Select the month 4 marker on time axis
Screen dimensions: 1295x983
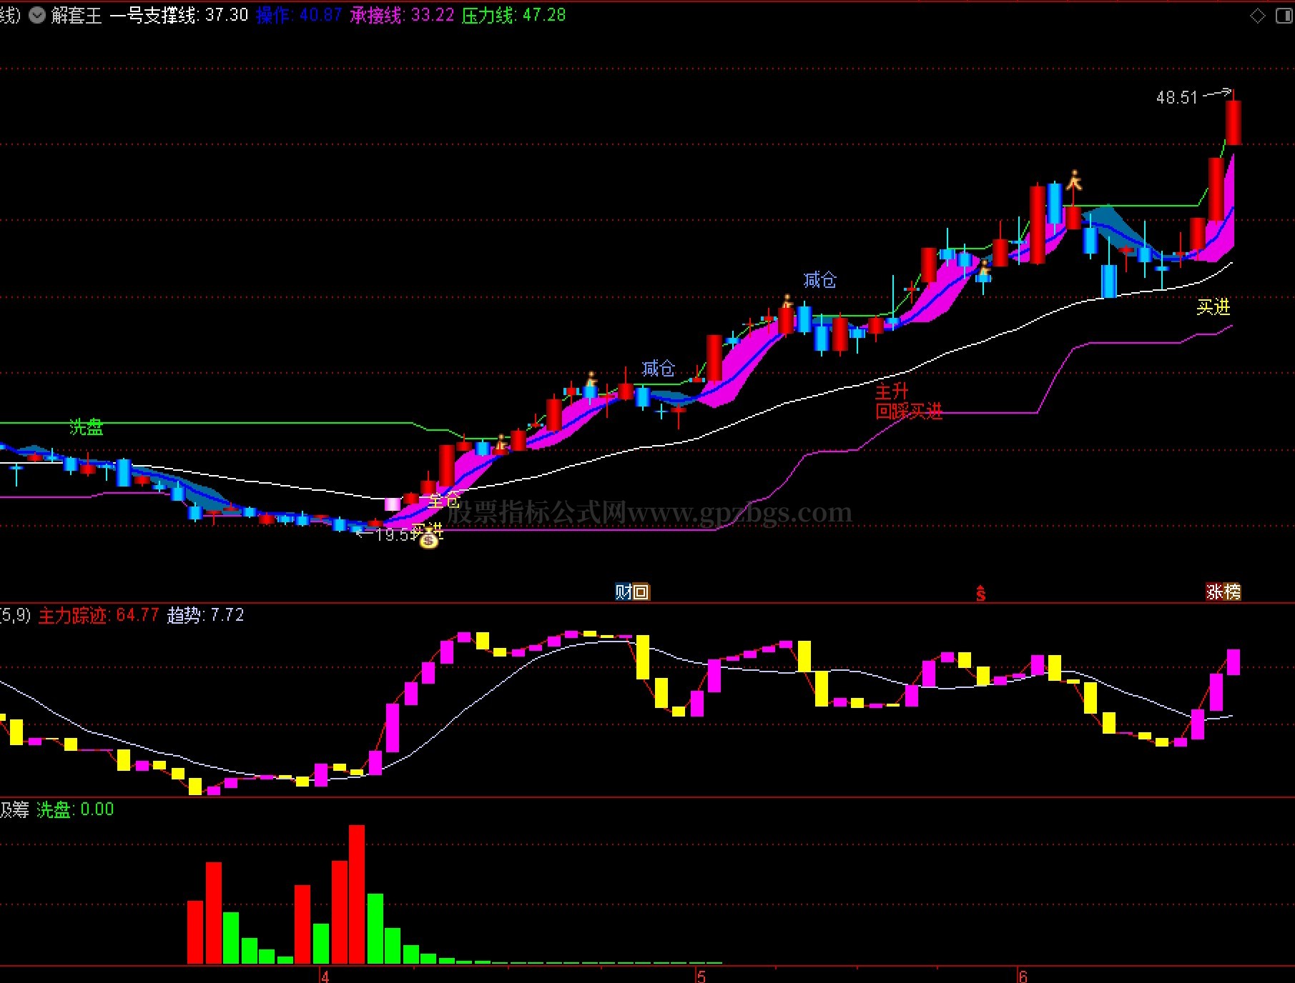click(x=325, y=976)
